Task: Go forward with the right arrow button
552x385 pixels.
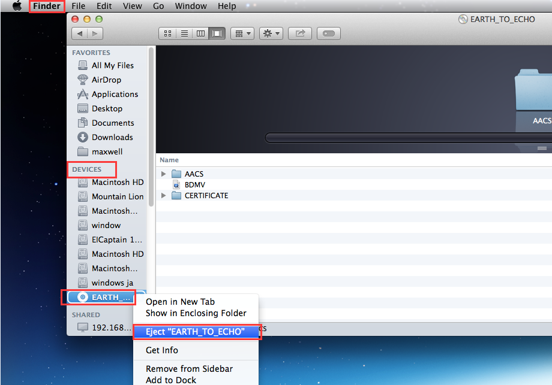Action: pyautogui.click(x=95, y=34)
